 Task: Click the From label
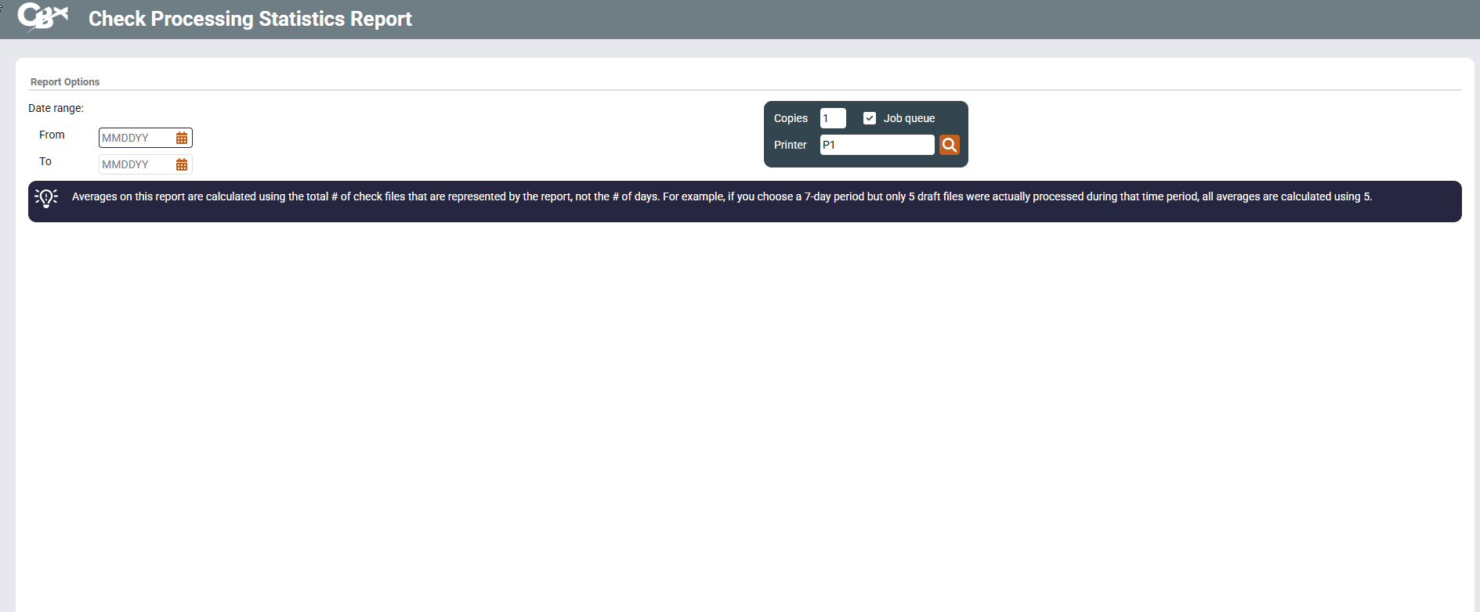coord(52,135)
